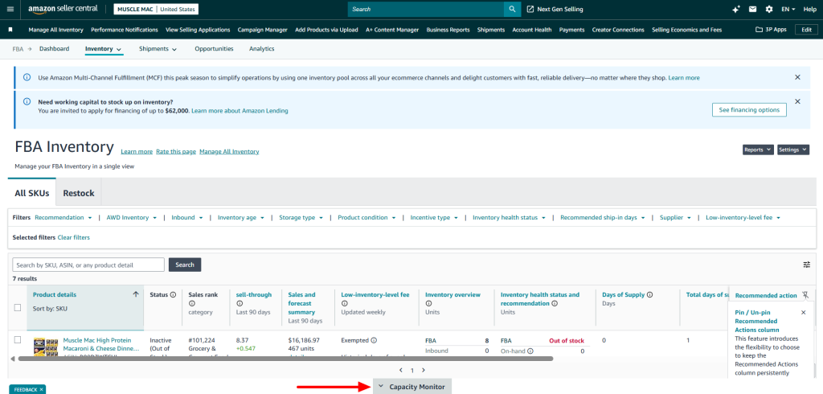The height and width of the screenshot is (394, 823).
Task: Click the bookmark icon in favorites bar
Action: point(10,30)
